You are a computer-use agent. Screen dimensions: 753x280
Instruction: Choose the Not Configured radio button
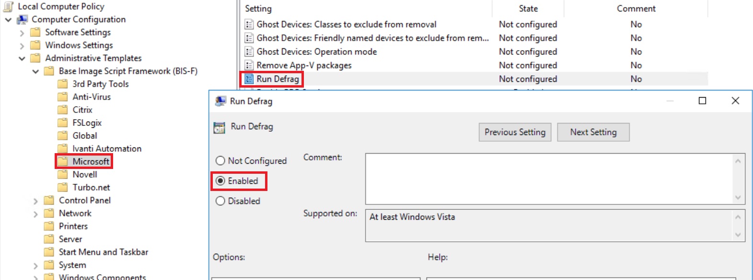[220, 161]
